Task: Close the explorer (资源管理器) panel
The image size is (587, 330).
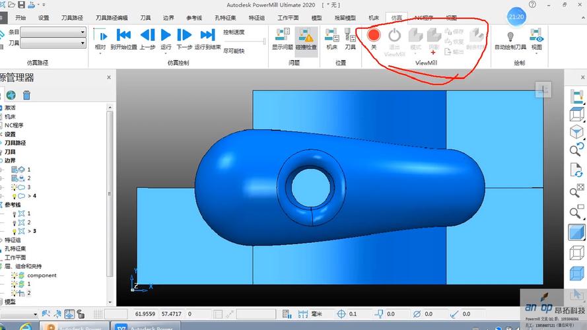Action: pos(109,77)
